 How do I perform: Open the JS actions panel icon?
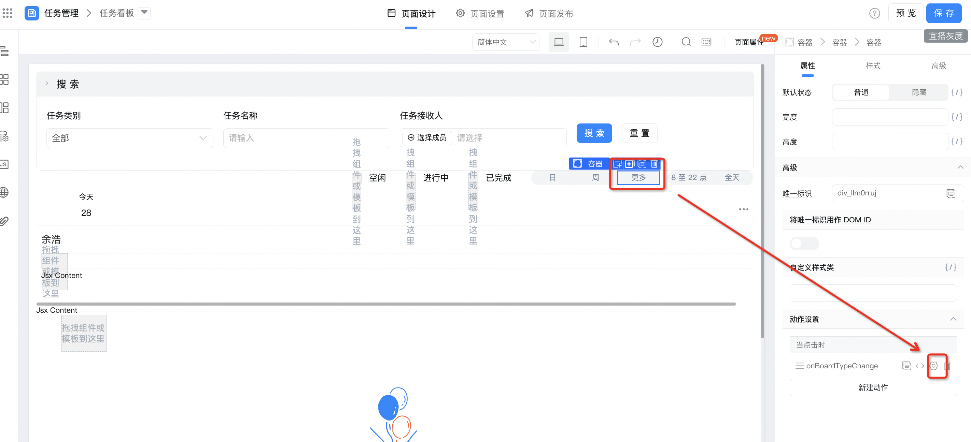click(4, 164)
